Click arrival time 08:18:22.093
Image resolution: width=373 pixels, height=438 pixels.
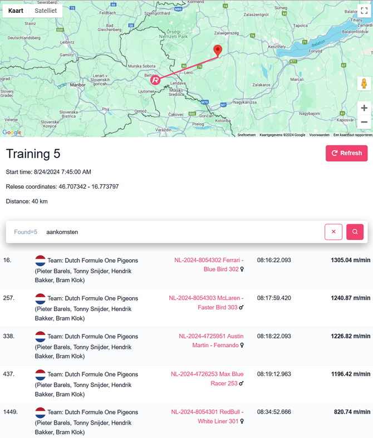[x=274, y=336]
